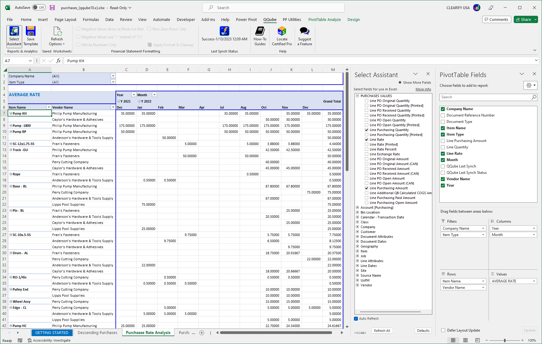Open the Select Assistant tool
The width and height of the screenshot is (542, 344).
[x=14, y=36]
